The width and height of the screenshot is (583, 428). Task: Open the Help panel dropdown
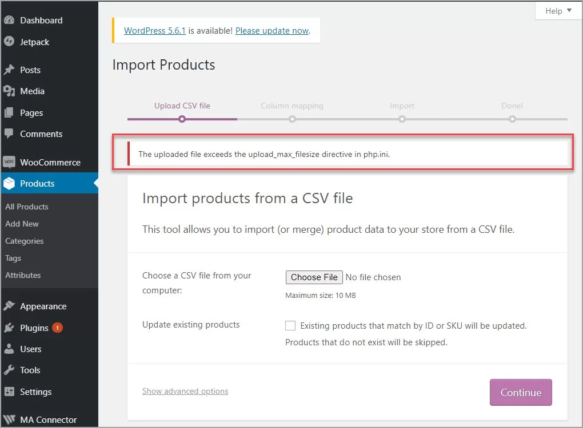coord(557,10)
